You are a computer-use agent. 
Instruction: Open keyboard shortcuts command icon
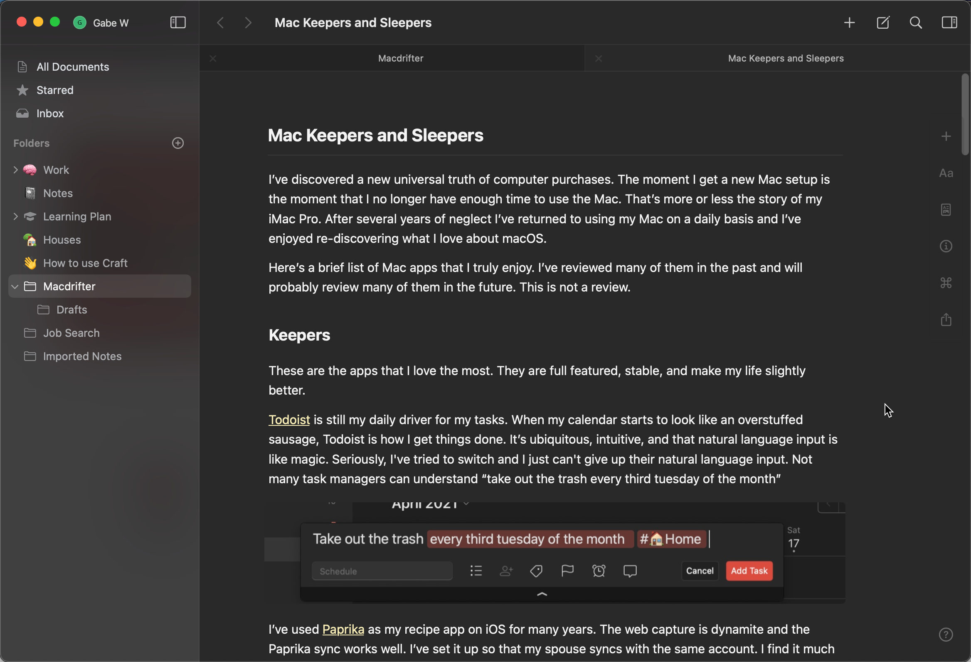946,283
